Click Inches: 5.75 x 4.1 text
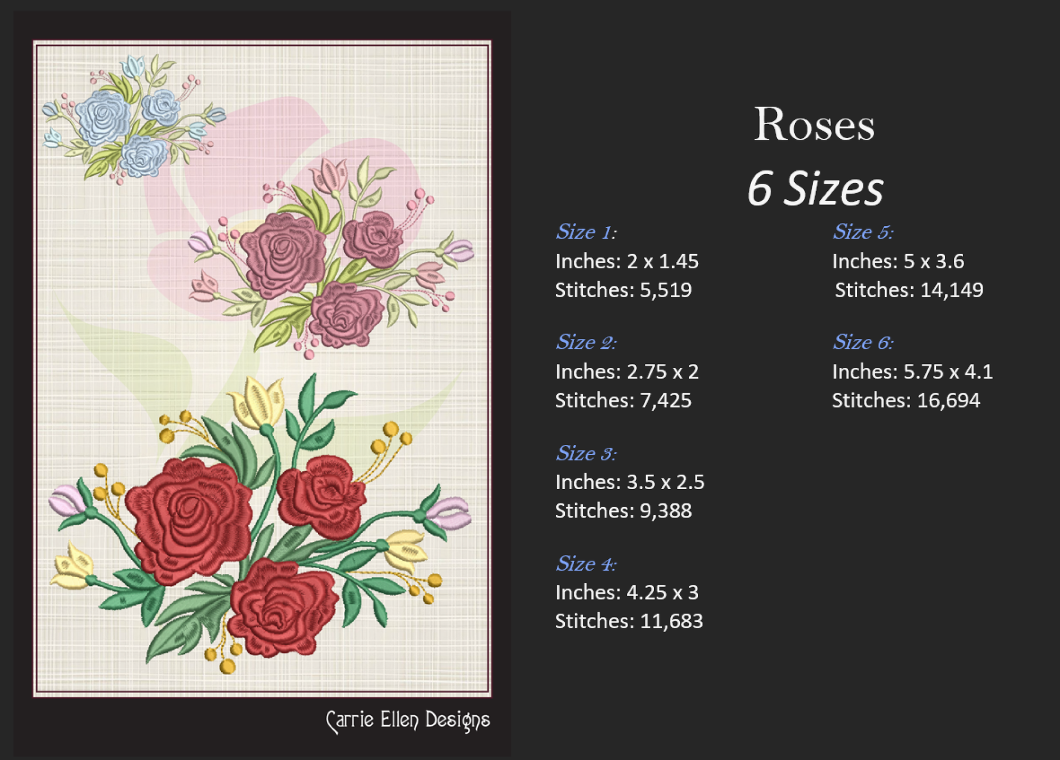The image size is (1060, 760). click(x=912, y=372)
